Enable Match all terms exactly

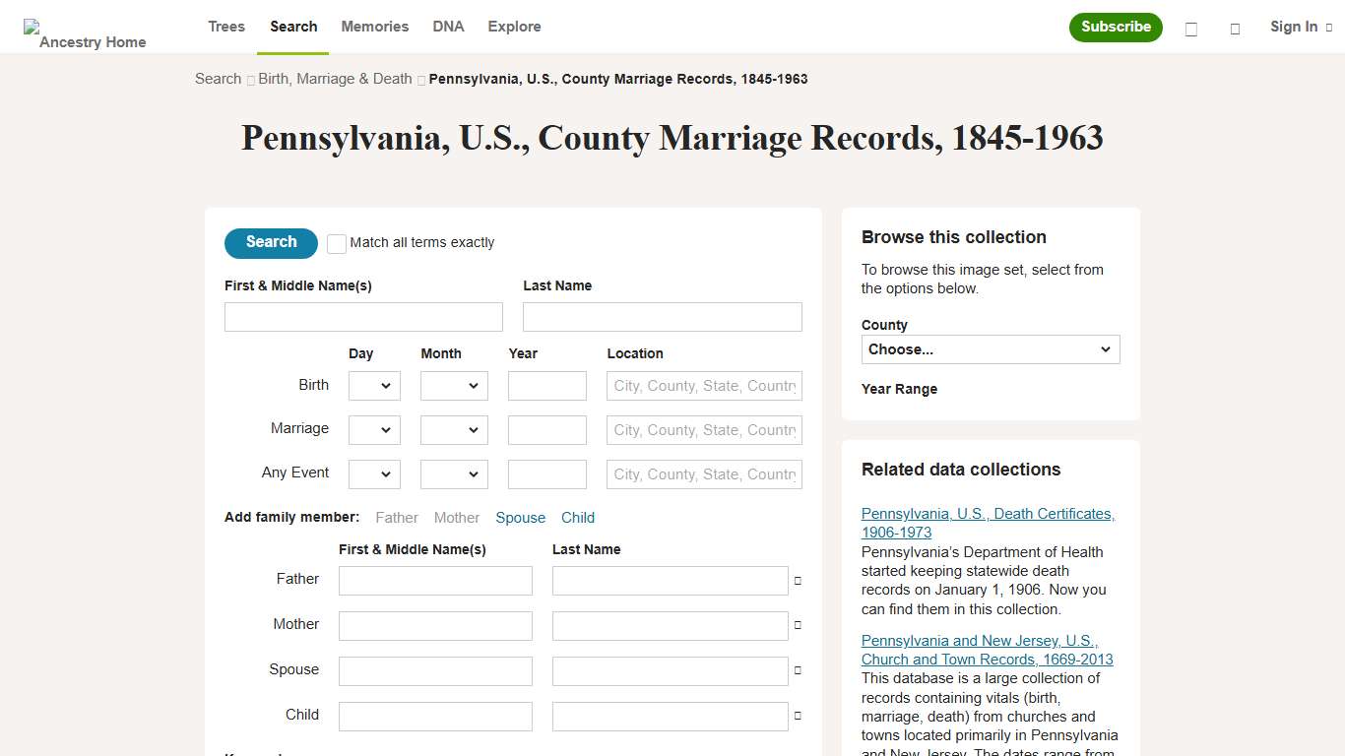pyautogui.click(x=336, y=242)
